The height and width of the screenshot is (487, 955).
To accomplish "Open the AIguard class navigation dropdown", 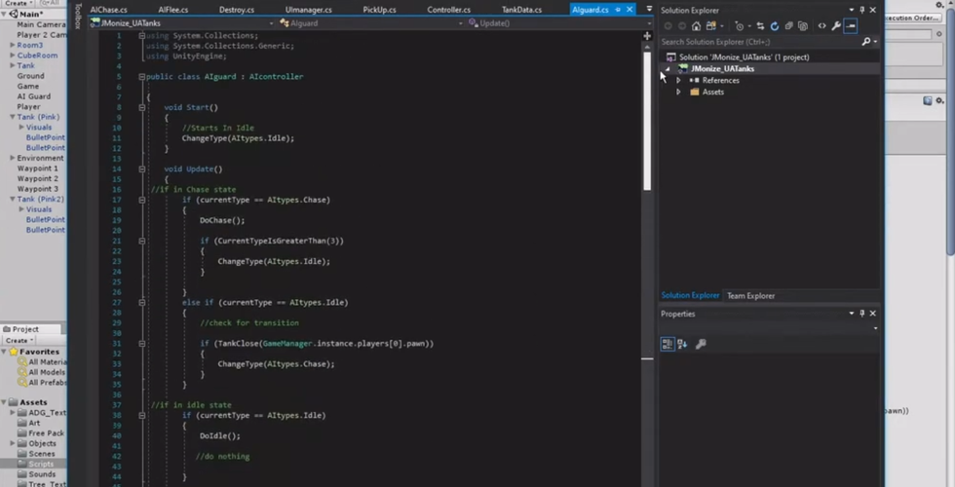I will coord(461,23).
